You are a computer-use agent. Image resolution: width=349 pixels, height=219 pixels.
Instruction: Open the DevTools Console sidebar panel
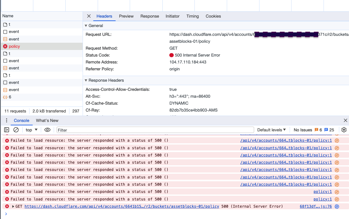tap(6, 129)
